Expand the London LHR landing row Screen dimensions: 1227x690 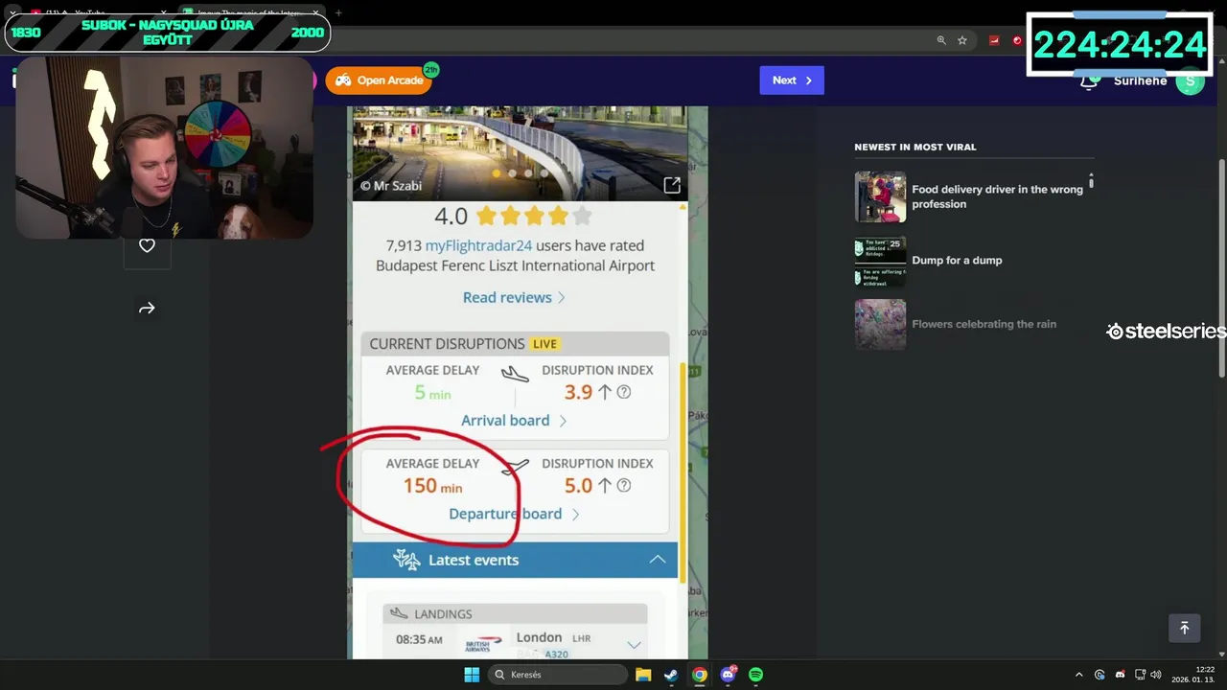[634, 645]
